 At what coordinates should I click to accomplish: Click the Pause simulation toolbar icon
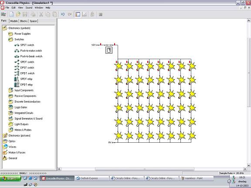100,14
